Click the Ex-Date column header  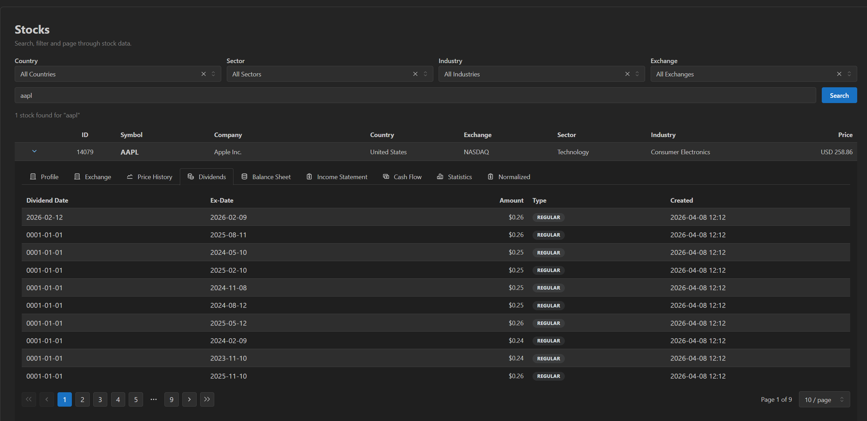222,201
